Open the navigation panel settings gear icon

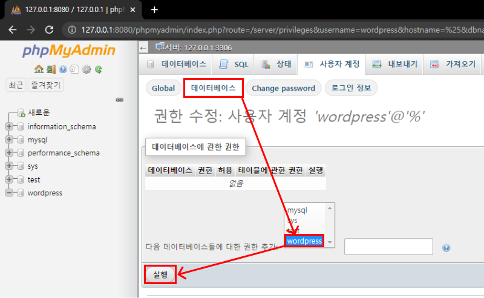(x=86, y=69)
